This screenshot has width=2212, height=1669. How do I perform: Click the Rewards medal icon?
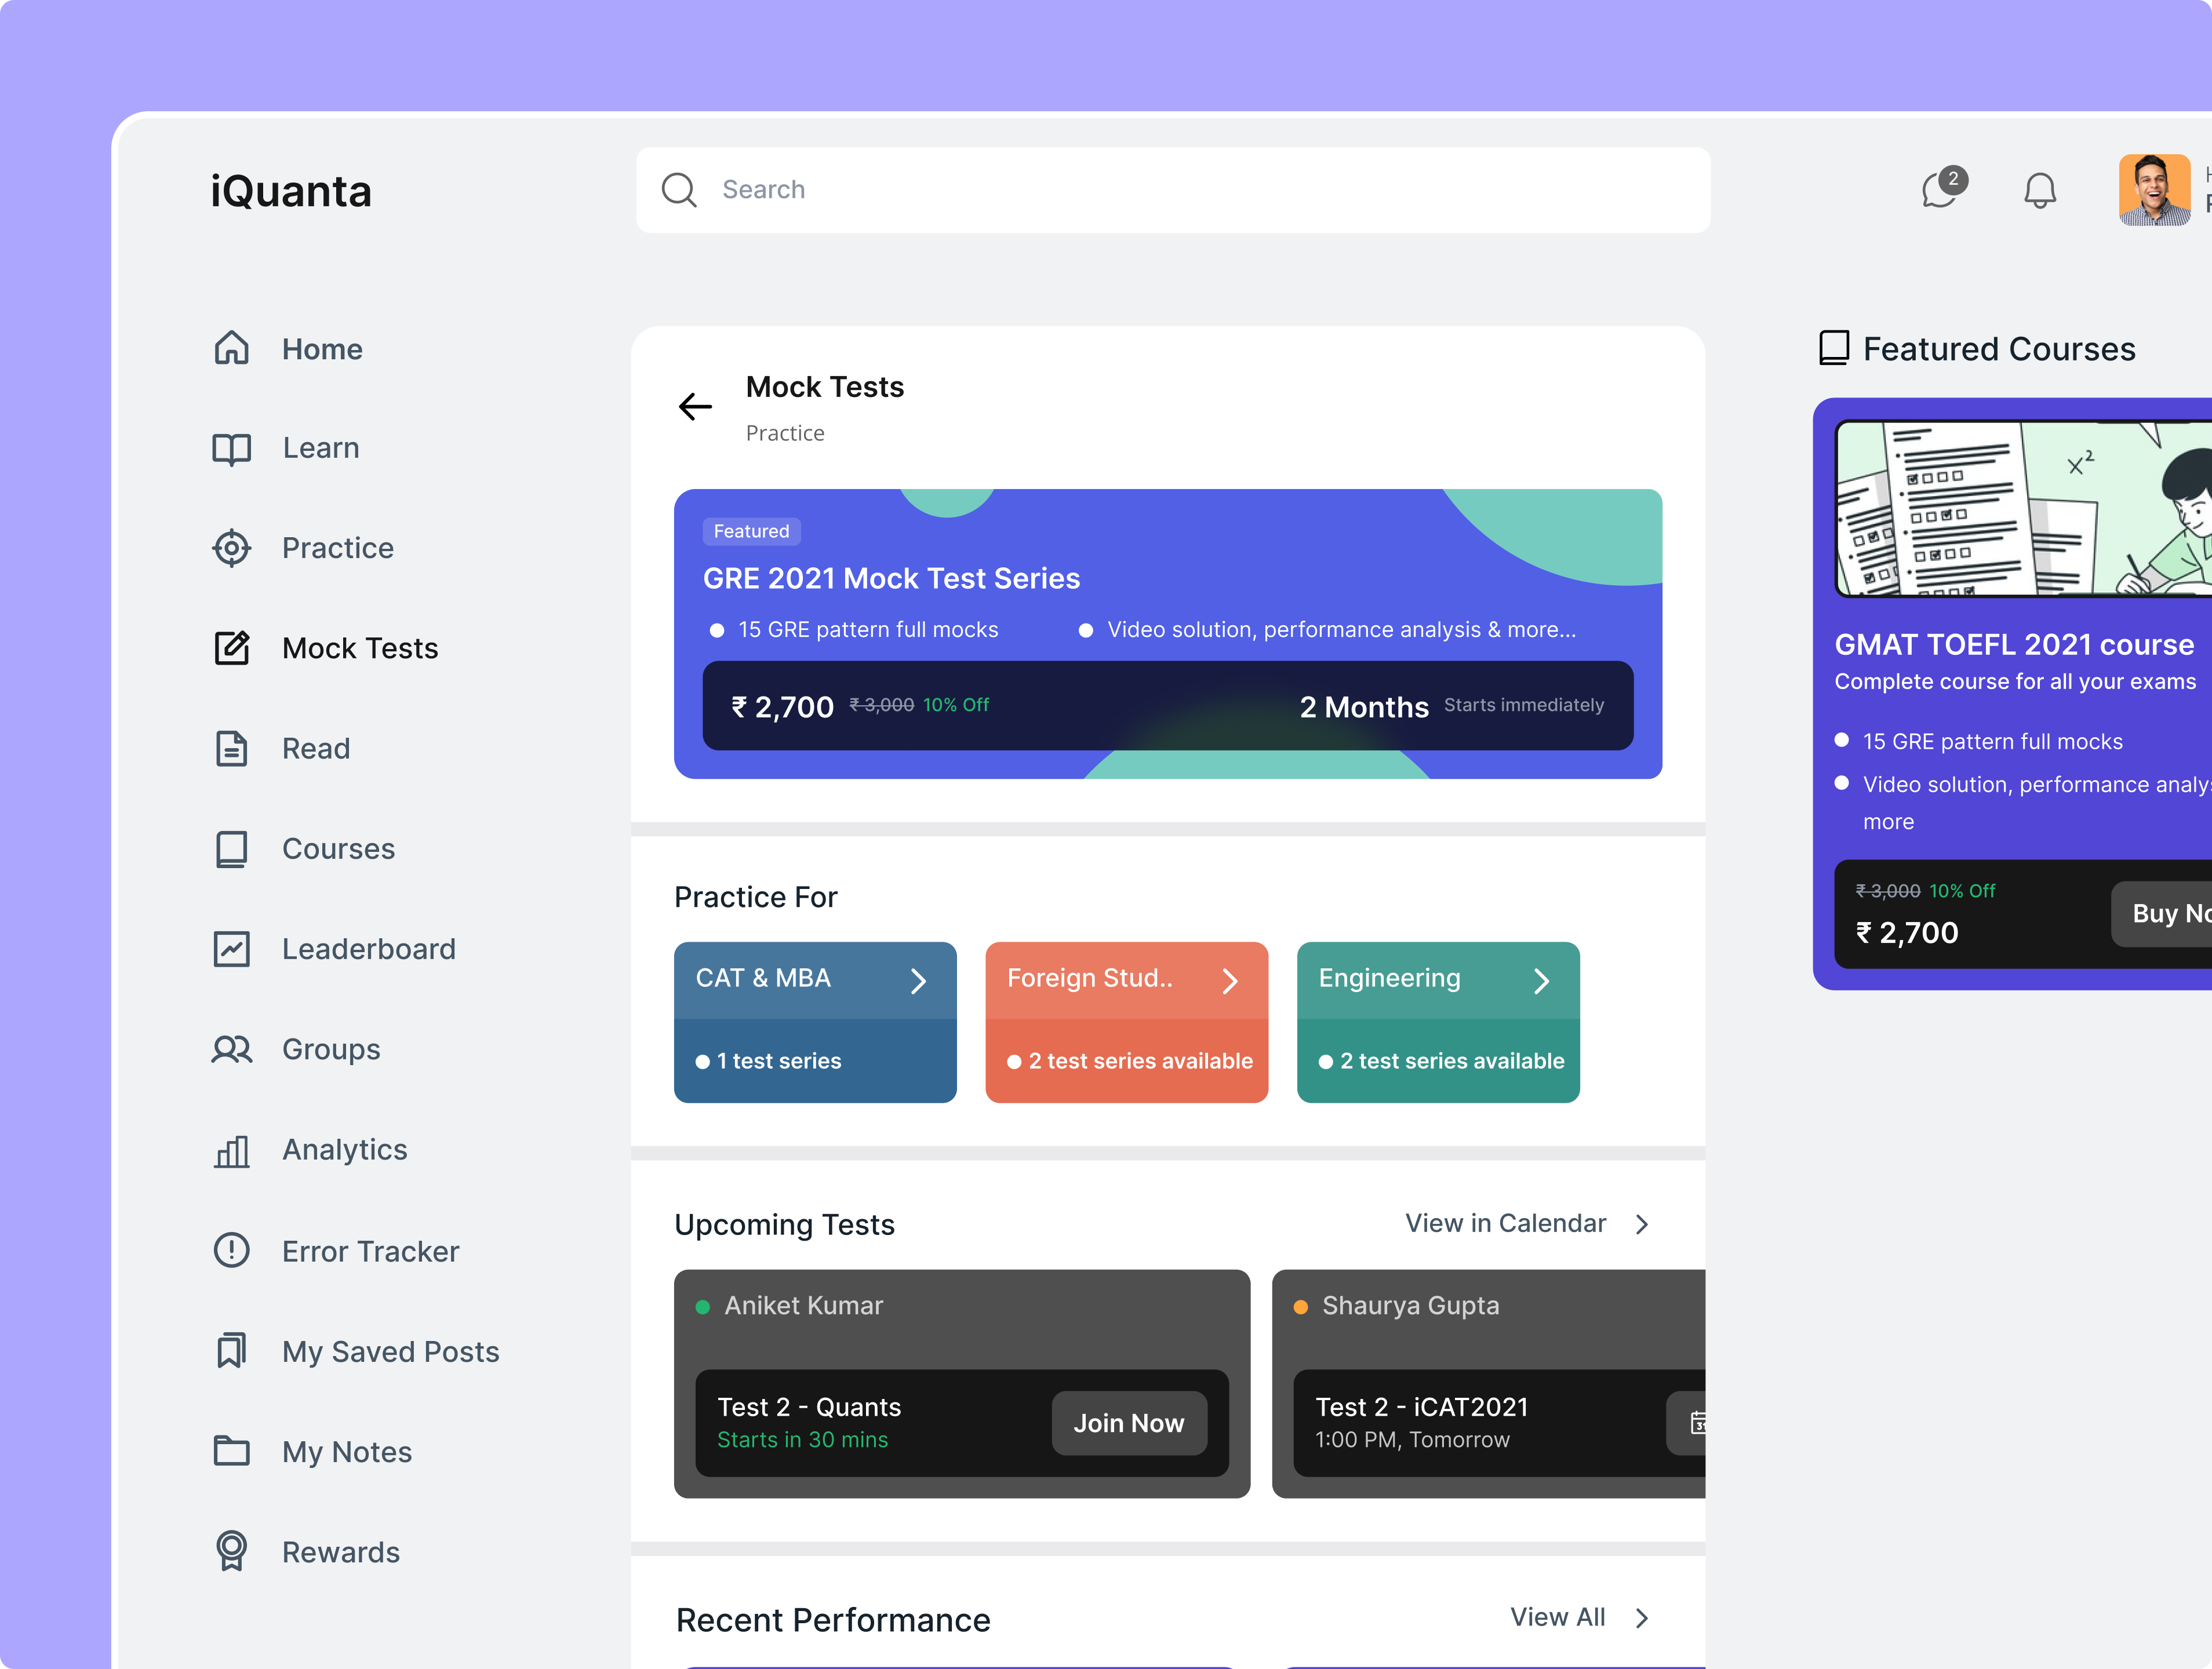(x=231, y=1551)
